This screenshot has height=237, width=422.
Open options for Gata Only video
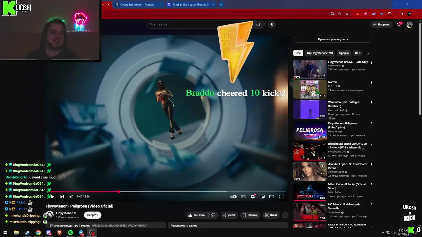tap(371, 62)
